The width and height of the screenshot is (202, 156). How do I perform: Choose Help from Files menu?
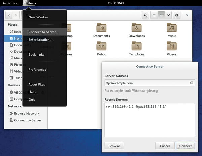pyautogui.click(x=44, y=92)
